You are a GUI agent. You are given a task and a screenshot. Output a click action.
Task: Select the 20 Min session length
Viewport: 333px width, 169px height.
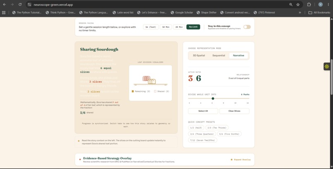point(179,27)
